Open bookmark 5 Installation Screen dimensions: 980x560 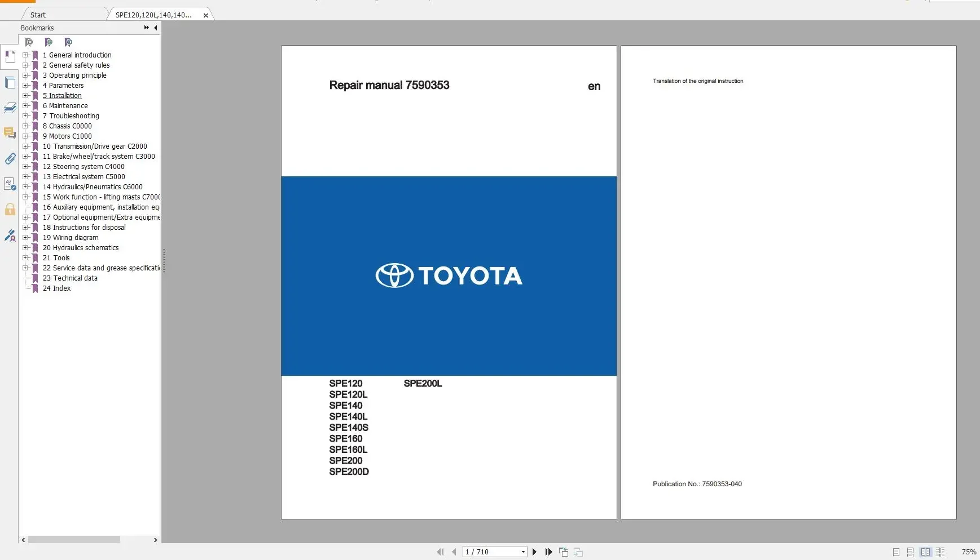point(62,96)
